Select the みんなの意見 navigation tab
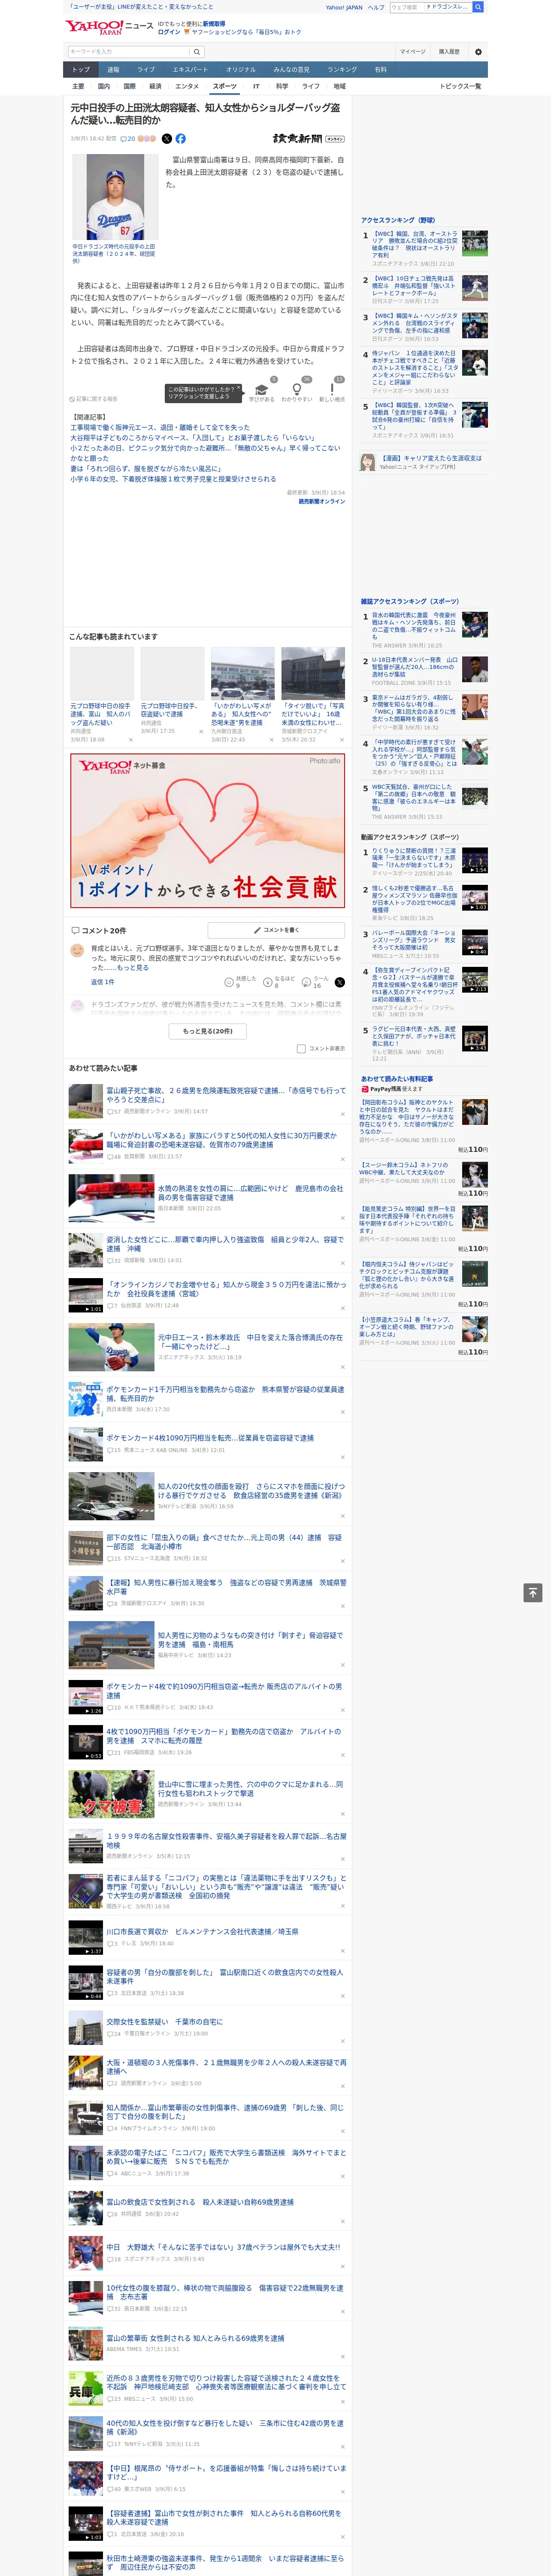This screenshot has width=551, height=2576. 292,70
